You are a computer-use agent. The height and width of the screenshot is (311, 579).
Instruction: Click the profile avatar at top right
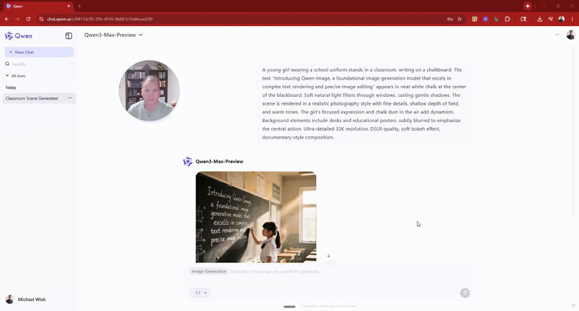point(571,34)
